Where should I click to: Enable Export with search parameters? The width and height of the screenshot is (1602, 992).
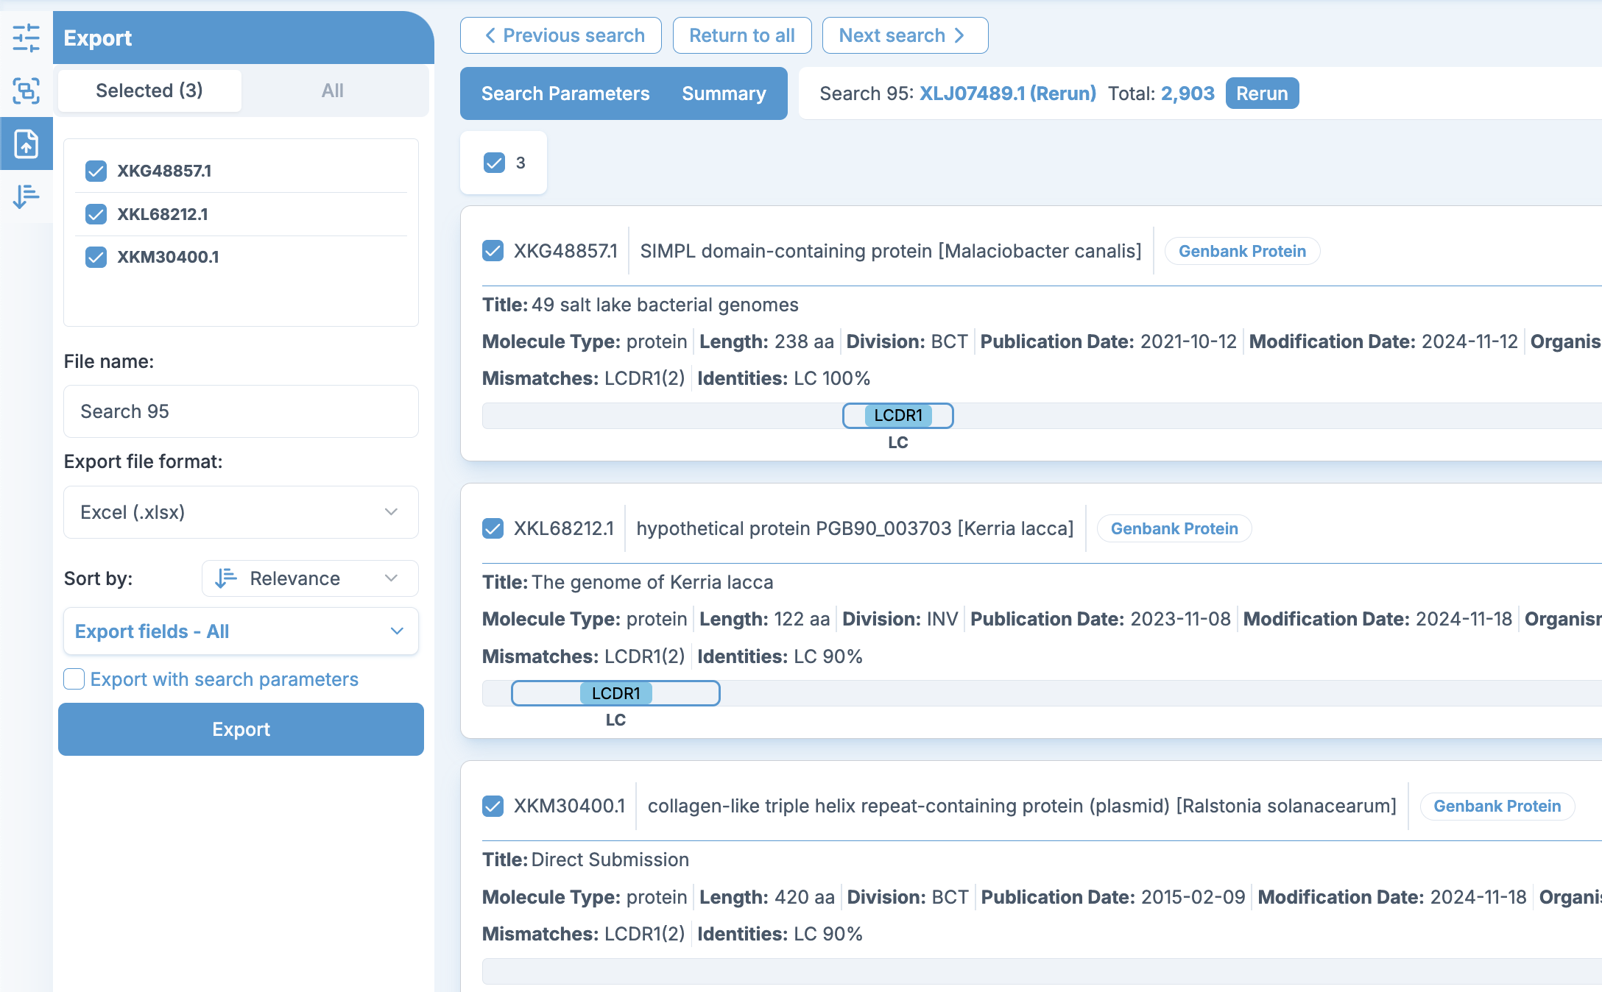(74, 679)
